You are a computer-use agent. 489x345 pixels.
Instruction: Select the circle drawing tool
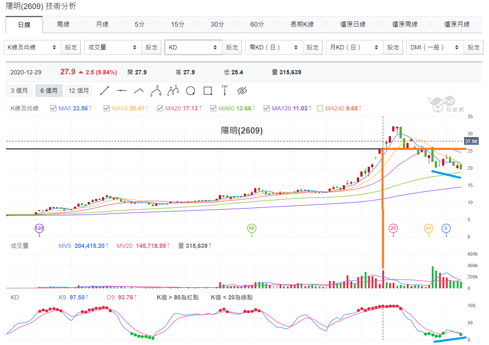pyautogui.click(x=191, y=91)
